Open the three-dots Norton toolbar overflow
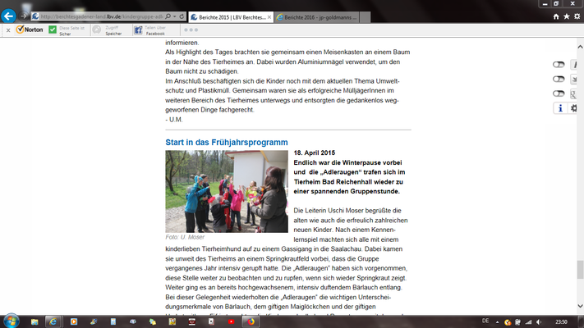 click(191, 30)
